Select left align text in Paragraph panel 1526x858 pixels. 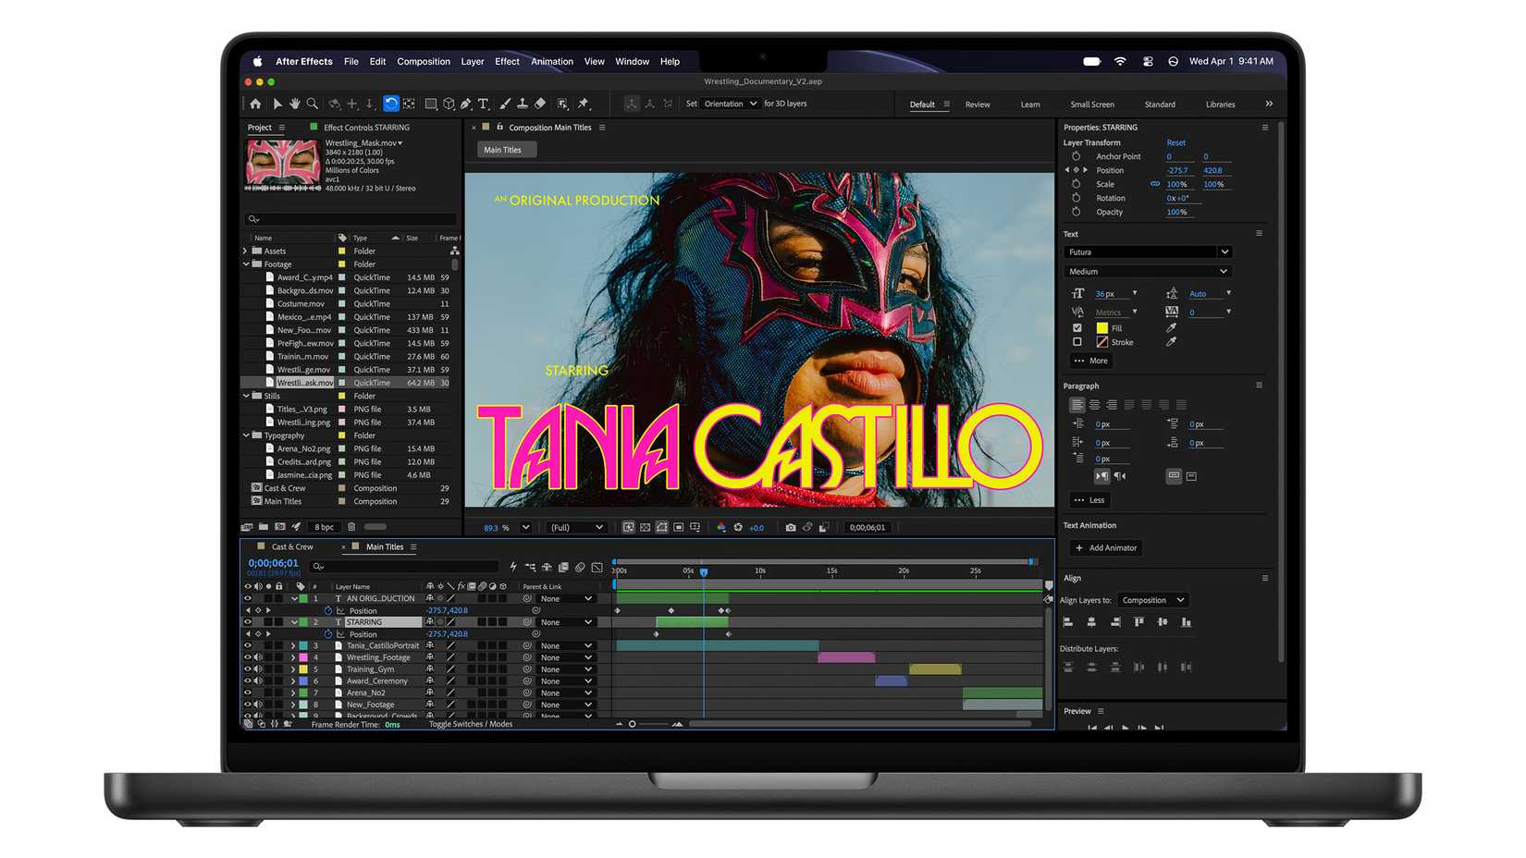pyautogui.click(x=1077, y=405)
